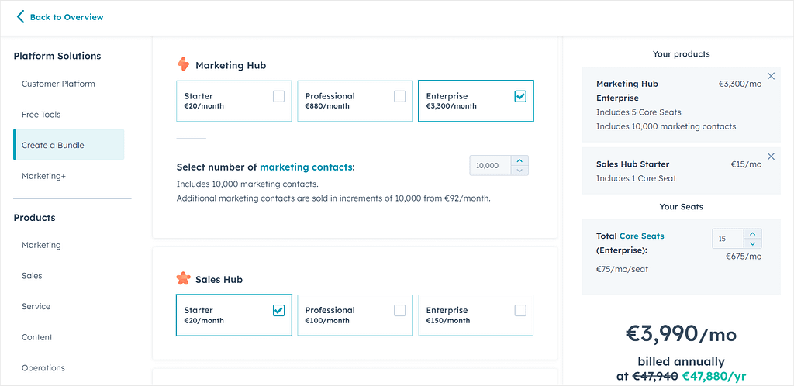This screenshot has height=386, width=794.
Task: Click Includes 5 Core Seats text
Action: (639, 112)
